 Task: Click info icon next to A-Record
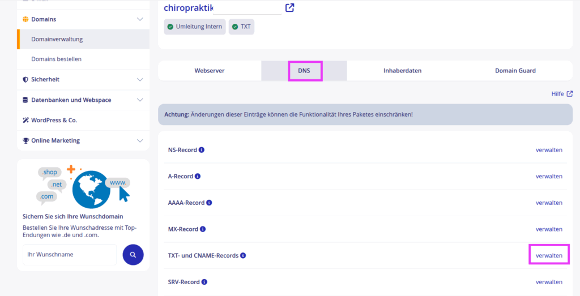(x=198, y=177)
